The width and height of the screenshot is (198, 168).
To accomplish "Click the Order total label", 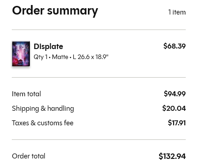I will (29, 156).
